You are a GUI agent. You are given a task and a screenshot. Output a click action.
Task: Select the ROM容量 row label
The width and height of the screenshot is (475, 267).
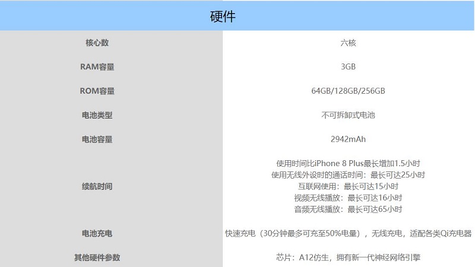point(97,91)
